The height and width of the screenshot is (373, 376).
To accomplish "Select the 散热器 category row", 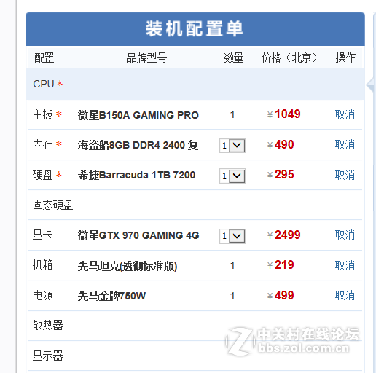I will (x=195, y=326).
